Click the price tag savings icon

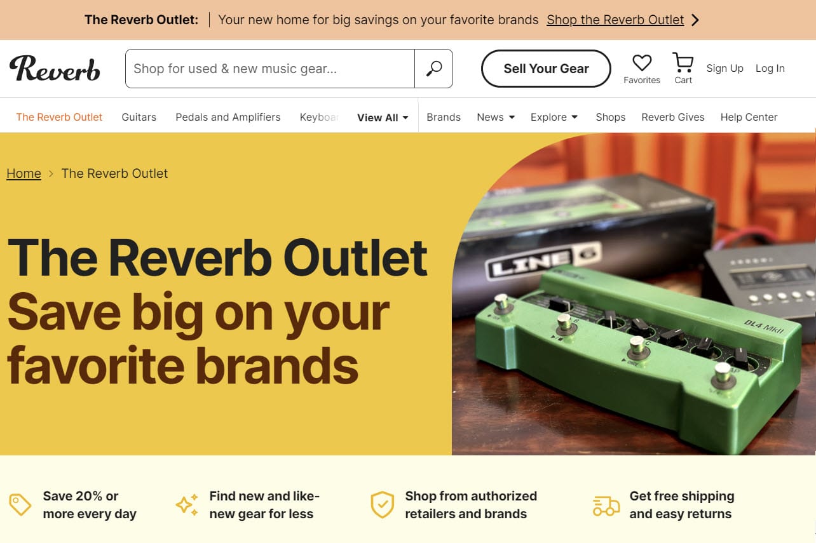(20, 505)
